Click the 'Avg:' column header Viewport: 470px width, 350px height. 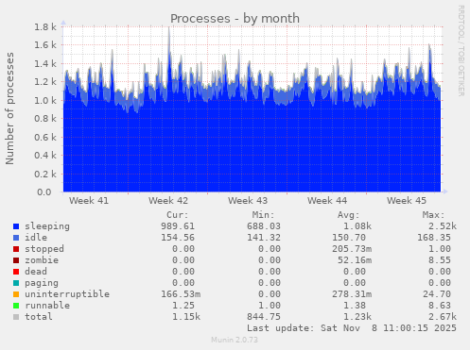pos(349,215)
